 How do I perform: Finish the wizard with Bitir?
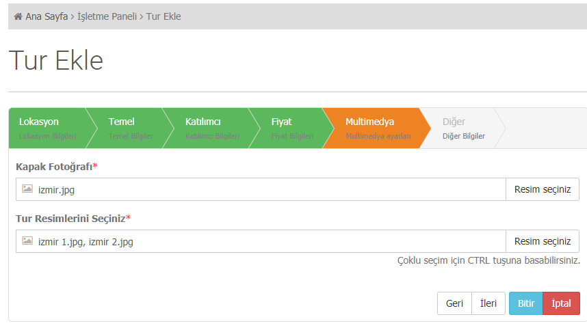click(x=526, y=303)
